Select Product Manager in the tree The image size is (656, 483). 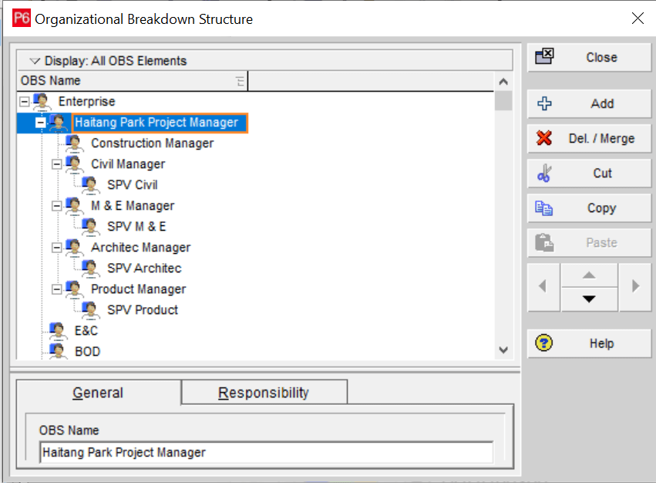click(x=138, y=289)
